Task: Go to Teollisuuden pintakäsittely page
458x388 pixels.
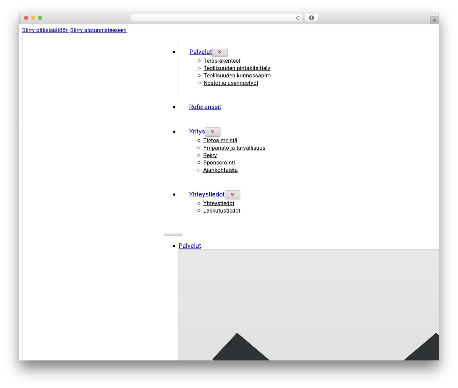Action: pos(237,68)
